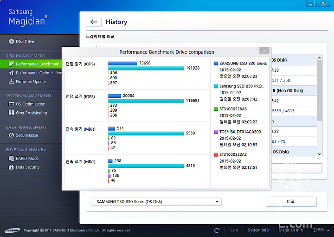Screen dimensions: 334x237
Task: Click the TOSHIBA DT01ACA200 legend label
Action: click(240, 132)
